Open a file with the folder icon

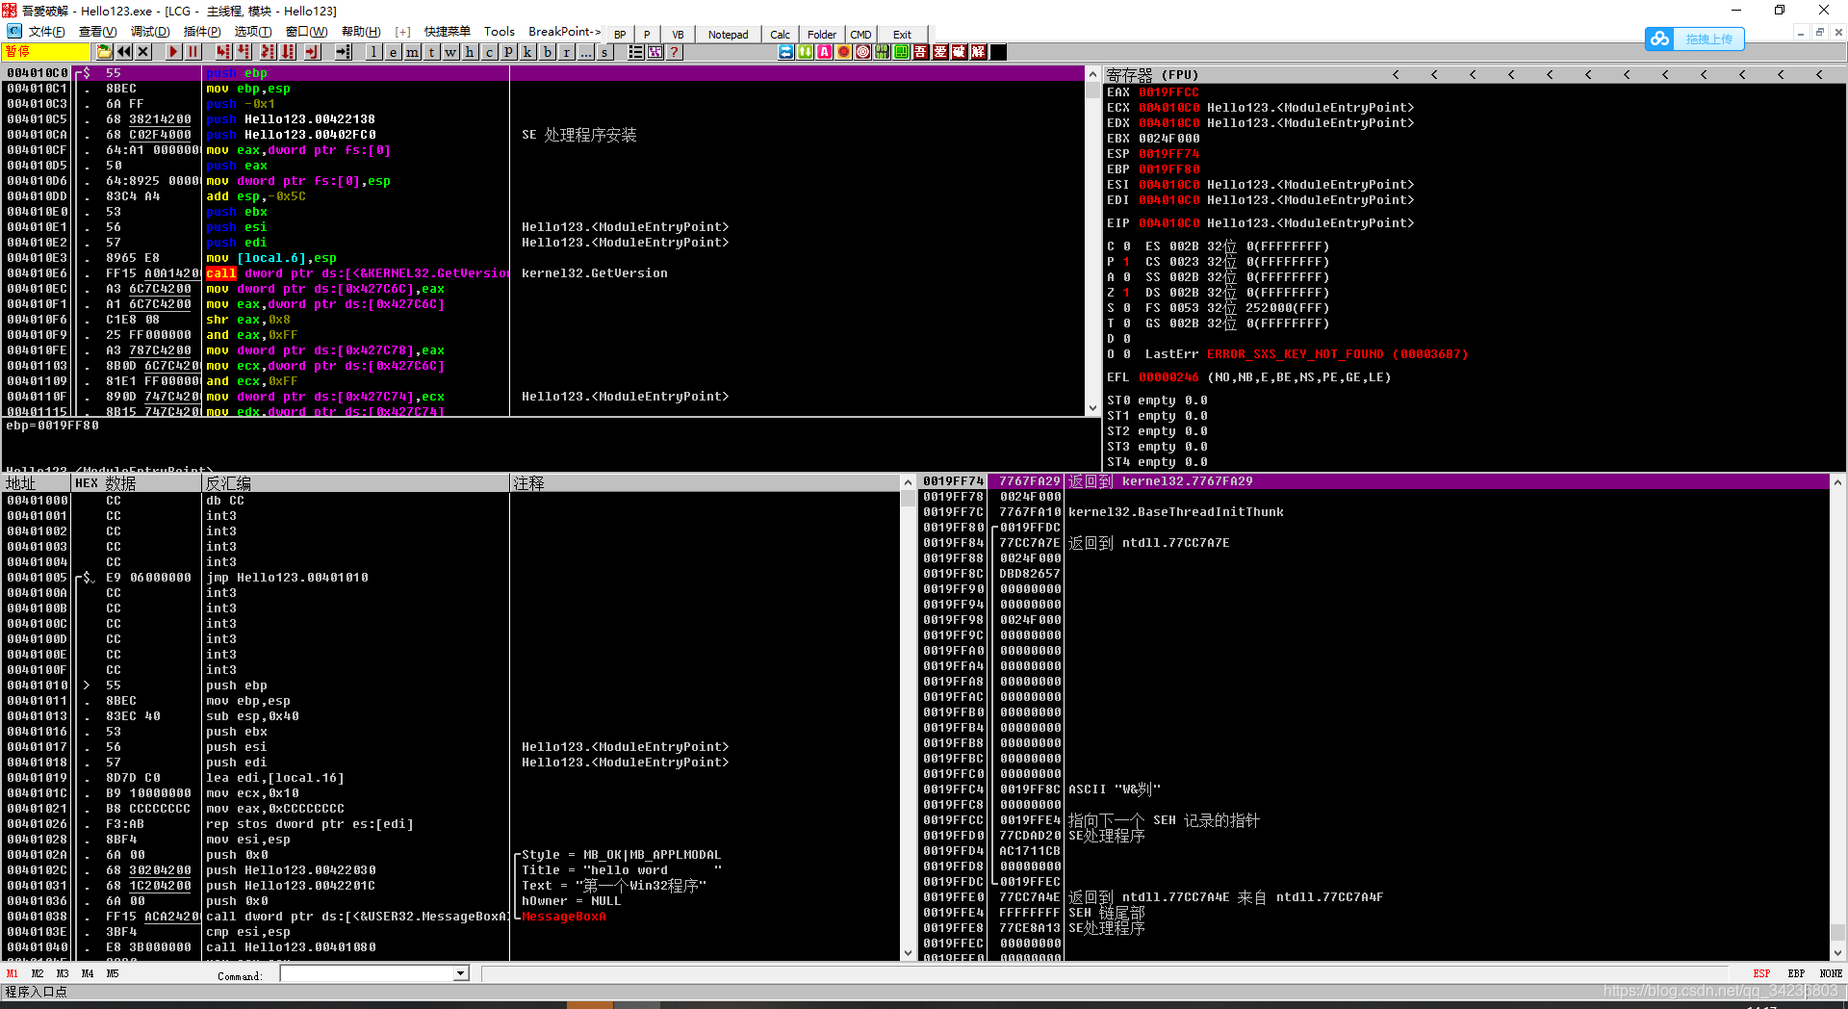click(104, 52)
